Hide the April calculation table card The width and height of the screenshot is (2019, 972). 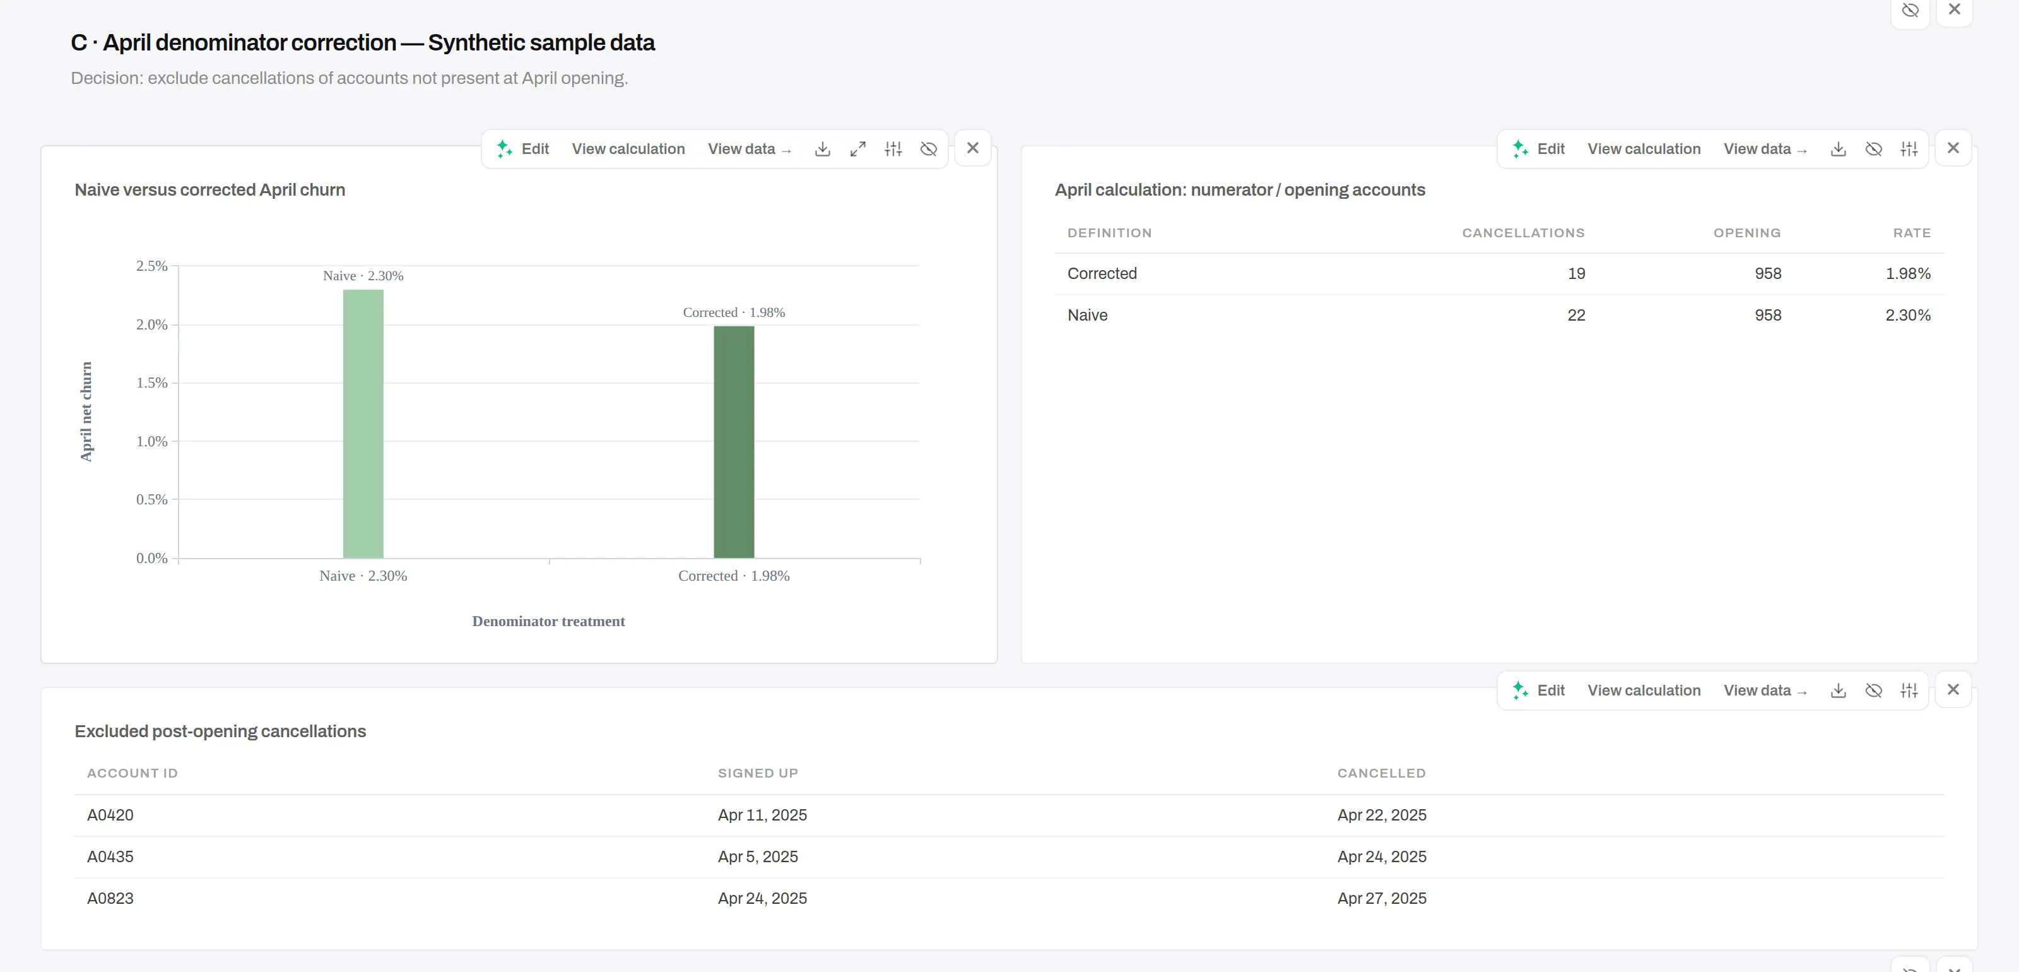tap(1873, 149)
